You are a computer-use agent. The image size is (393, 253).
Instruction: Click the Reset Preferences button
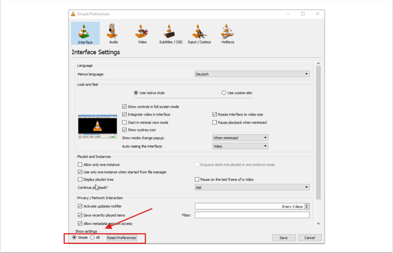point(122,238)
